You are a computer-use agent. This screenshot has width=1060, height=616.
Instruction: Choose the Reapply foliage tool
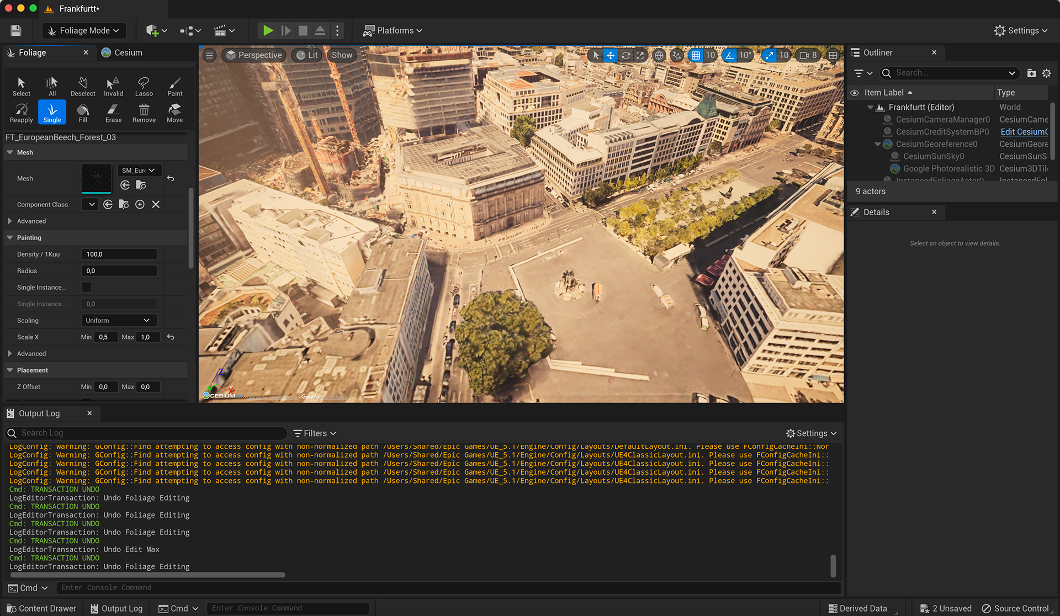pyautogui.click(x=21, y=113)
